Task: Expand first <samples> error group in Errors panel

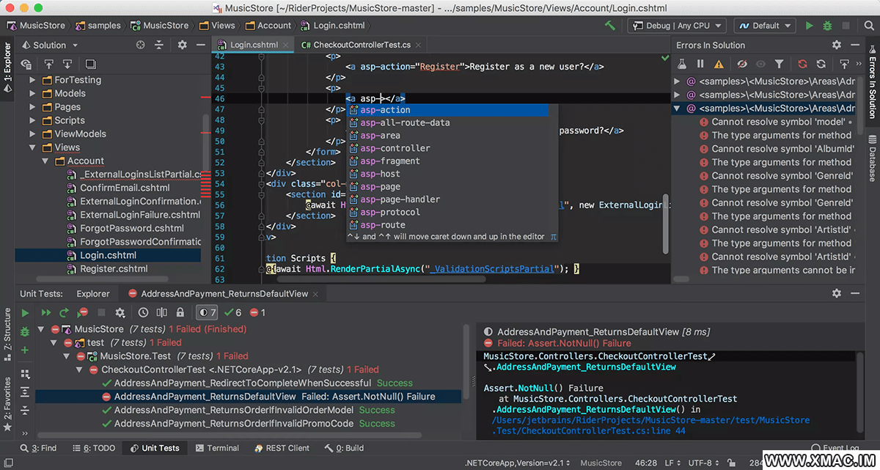Action: click(678, 81)
